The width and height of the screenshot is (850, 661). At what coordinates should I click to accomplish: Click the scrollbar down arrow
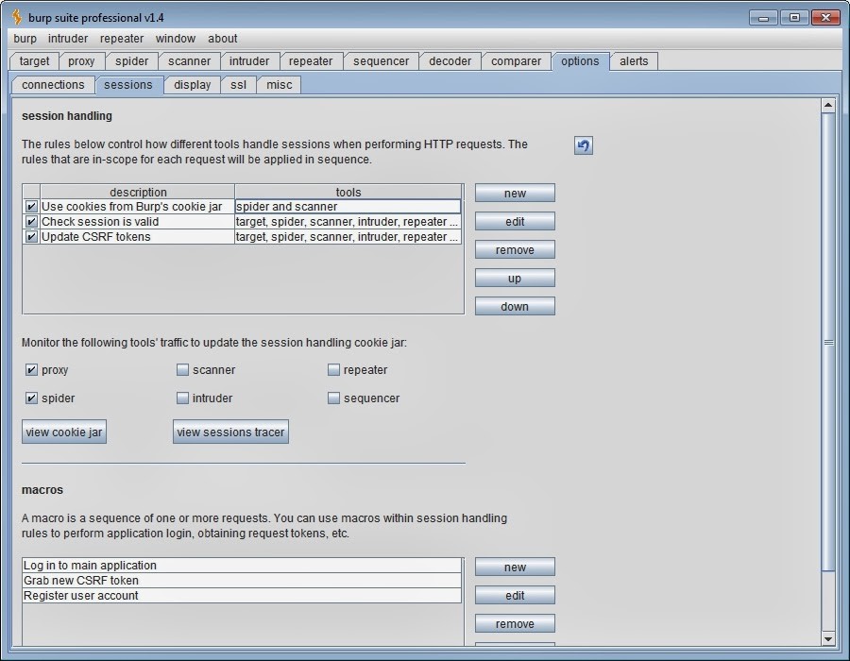827,638
